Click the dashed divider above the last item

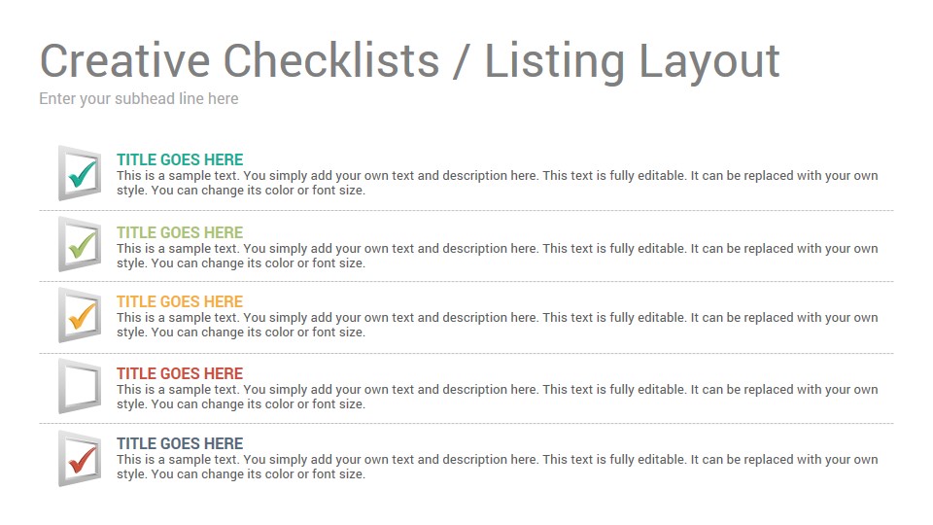[466, 423]
